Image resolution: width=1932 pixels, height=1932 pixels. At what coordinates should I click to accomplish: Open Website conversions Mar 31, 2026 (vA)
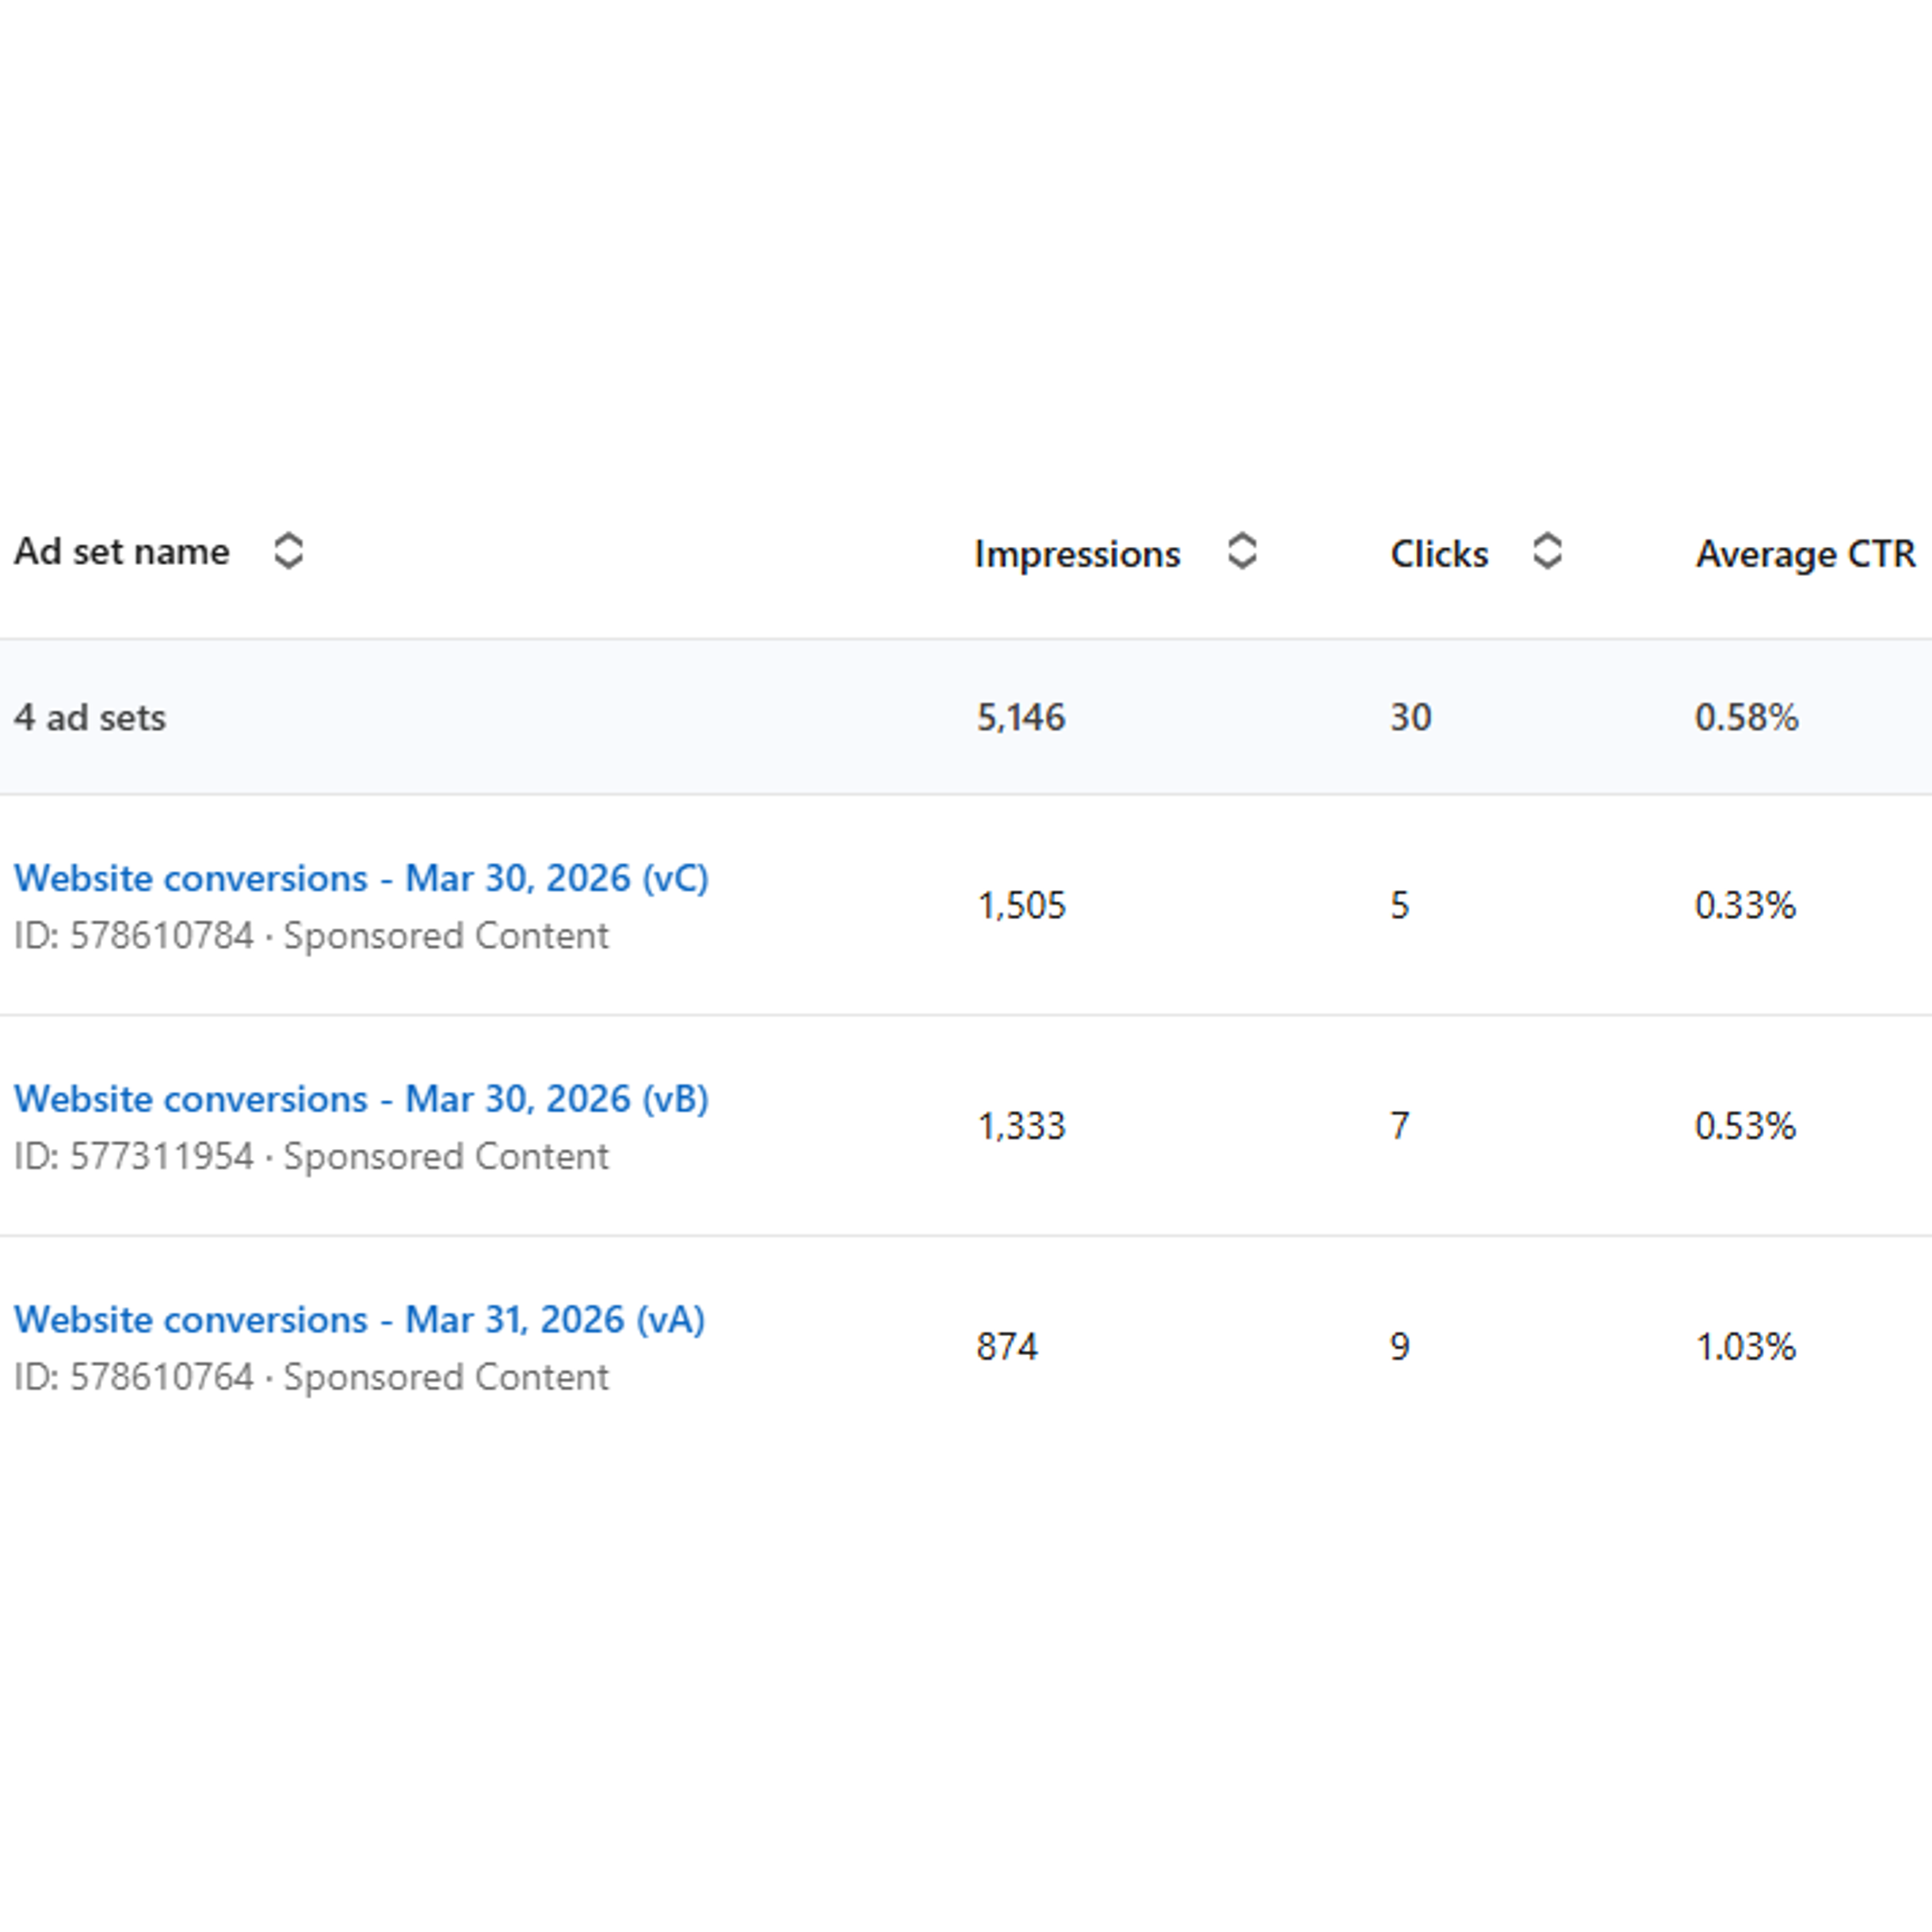pyautogui.click(x=359, y=1320)
